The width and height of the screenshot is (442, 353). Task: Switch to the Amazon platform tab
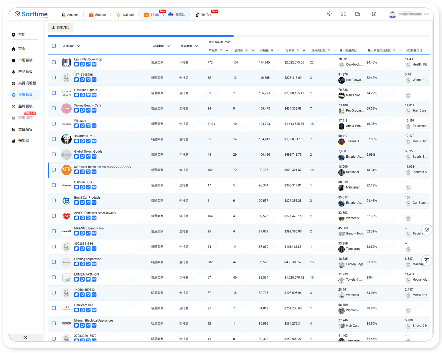[x=70, y=15]
